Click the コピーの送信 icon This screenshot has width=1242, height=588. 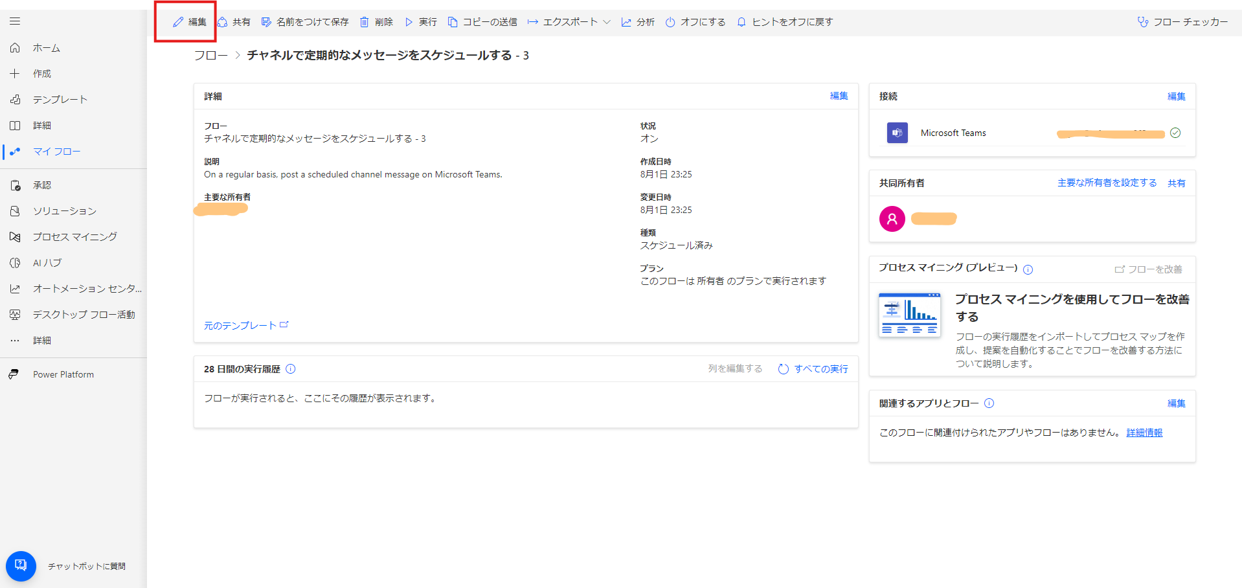453,22
